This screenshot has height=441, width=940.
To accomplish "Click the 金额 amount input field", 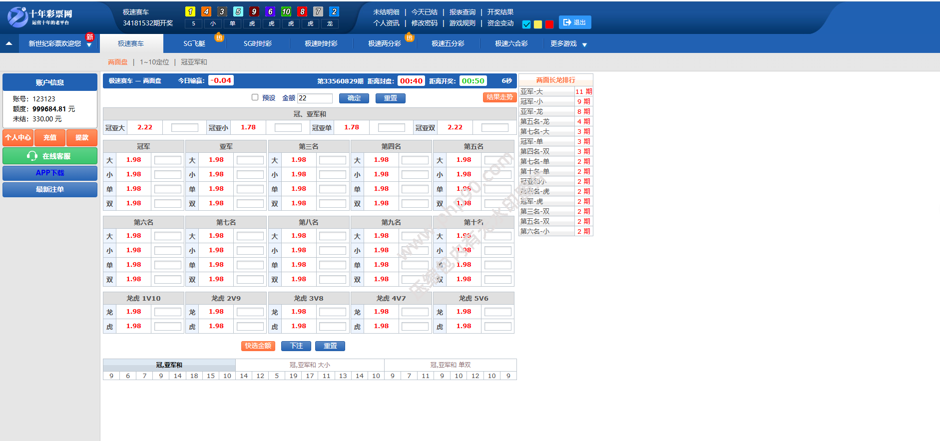I will (315, 98).
